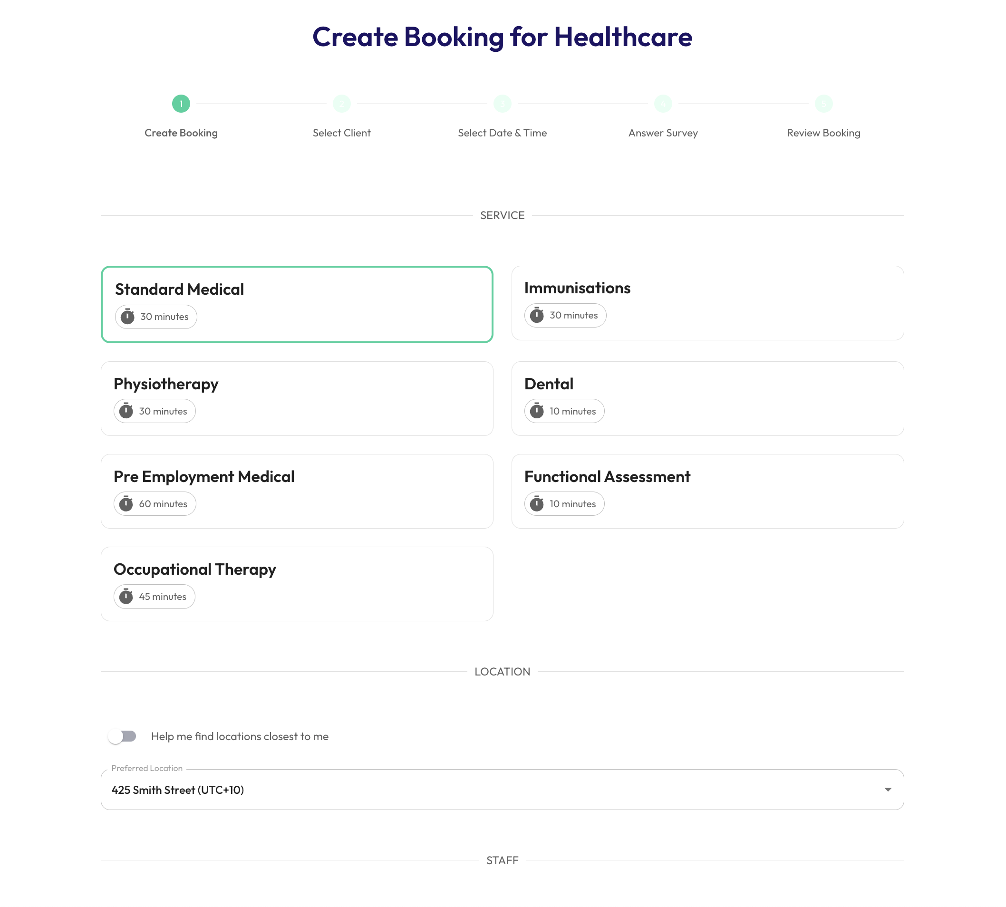Click the timer icon under Functional Assessment
The height and width of the screenshot is (907, 1006).
click(537, 503)
